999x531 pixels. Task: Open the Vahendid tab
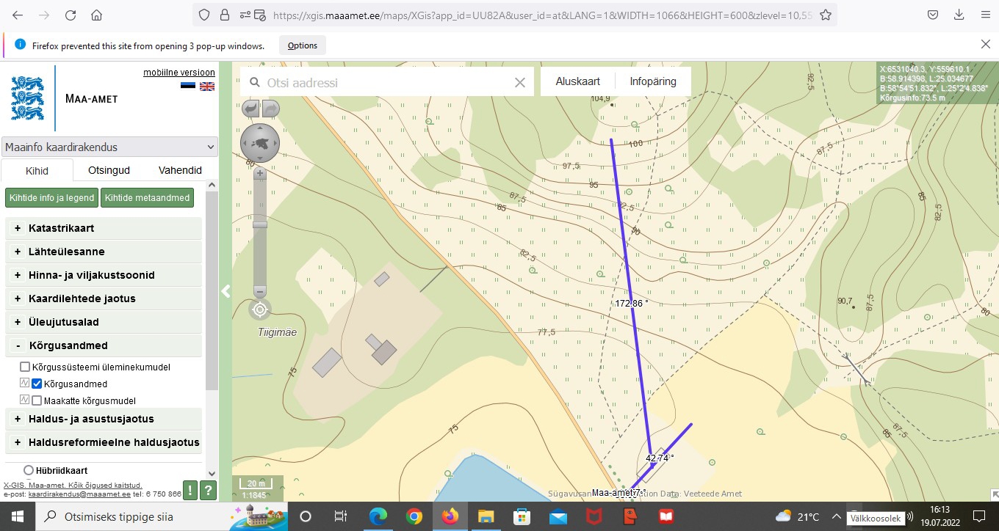click(180, 170)
